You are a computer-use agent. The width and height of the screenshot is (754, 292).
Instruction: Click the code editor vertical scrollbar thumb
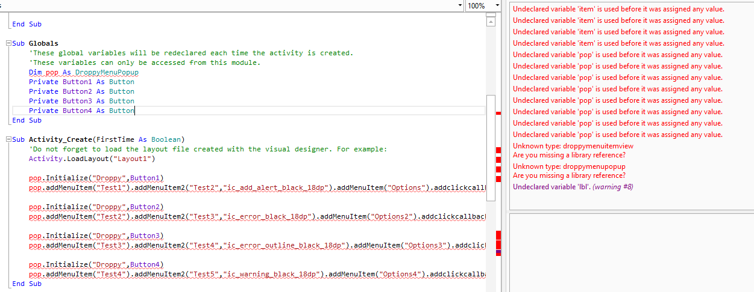click(490, 147)
